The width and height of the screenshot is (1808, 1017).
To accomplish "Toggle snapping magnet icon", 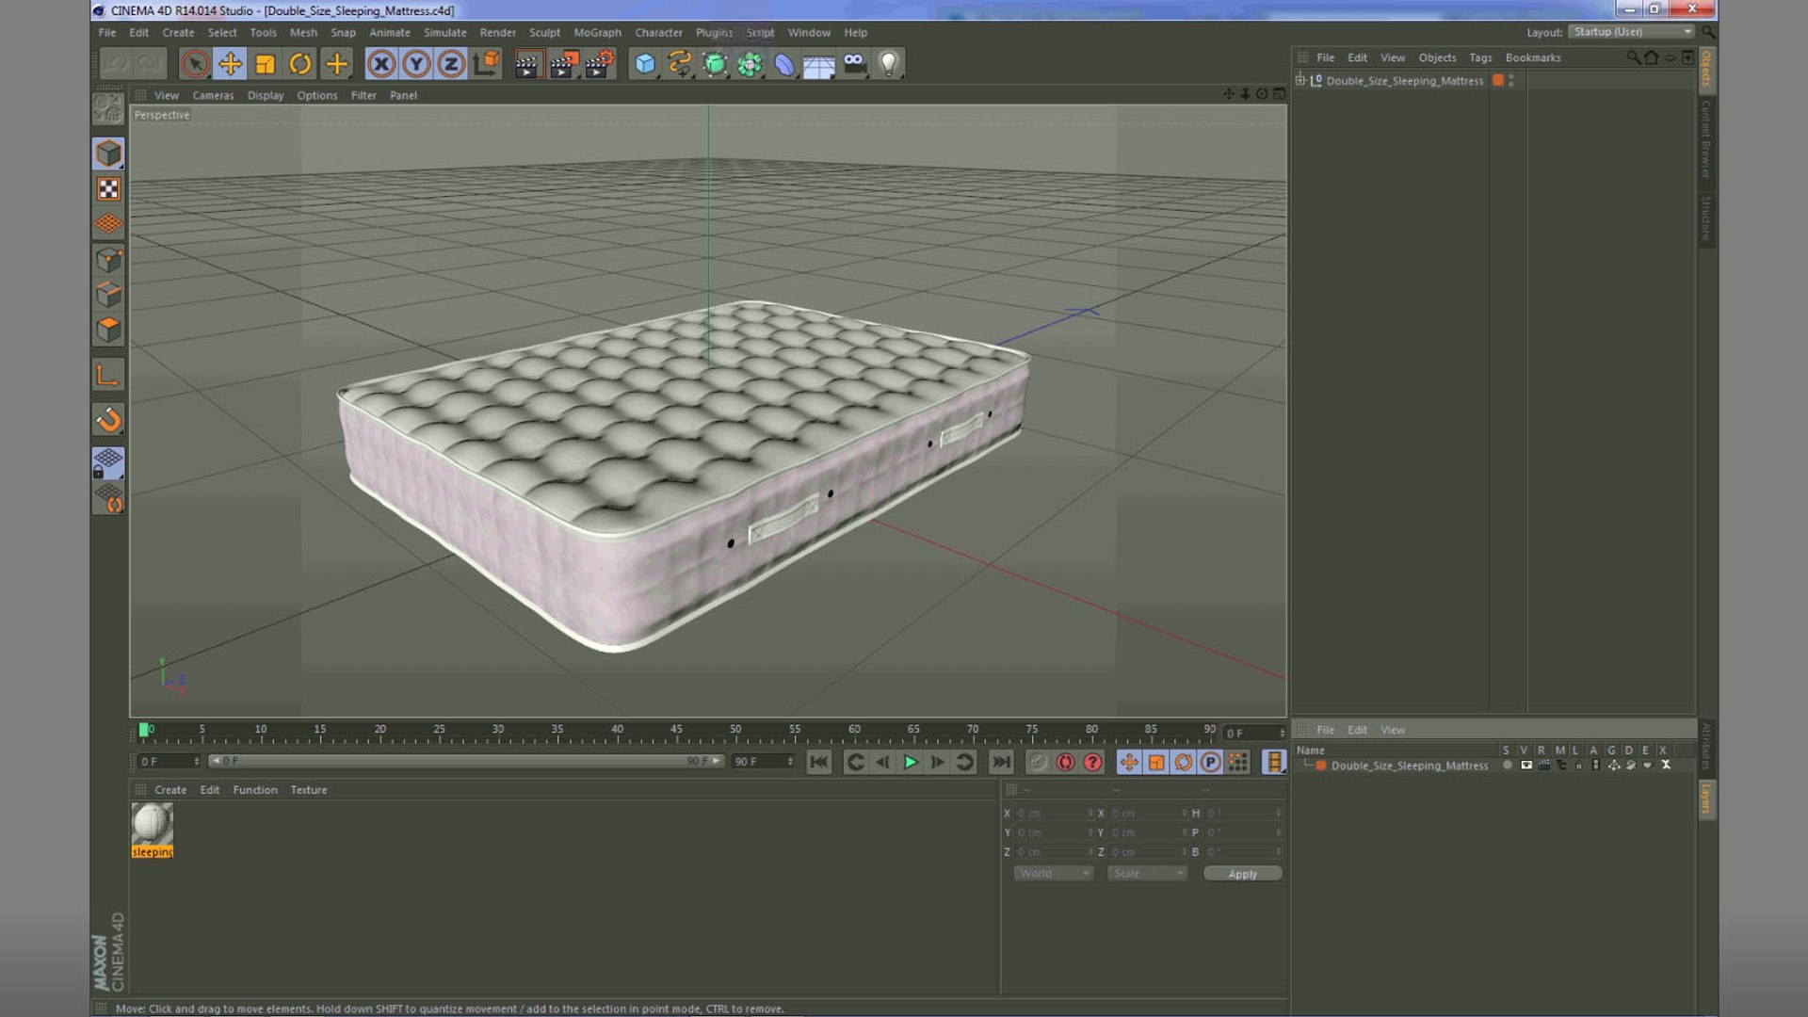I will pos(108,420).
